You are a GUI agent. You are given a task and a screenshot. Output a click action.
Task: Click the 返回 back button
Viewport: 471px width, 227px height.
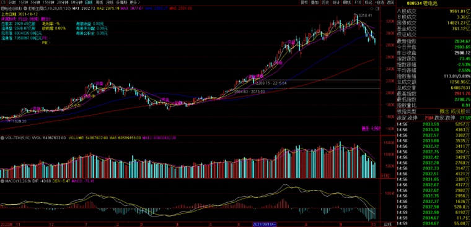click(390, 2)
